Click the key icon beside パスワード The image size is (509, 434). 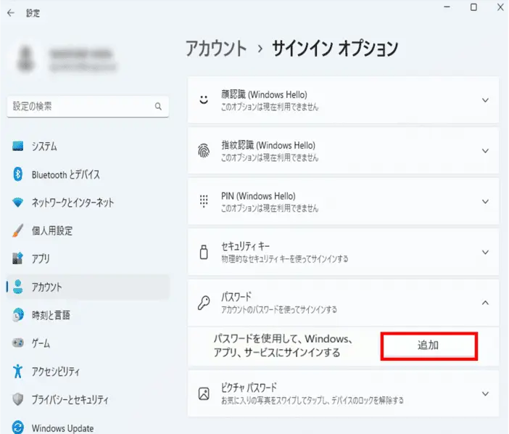pos(204,303)
